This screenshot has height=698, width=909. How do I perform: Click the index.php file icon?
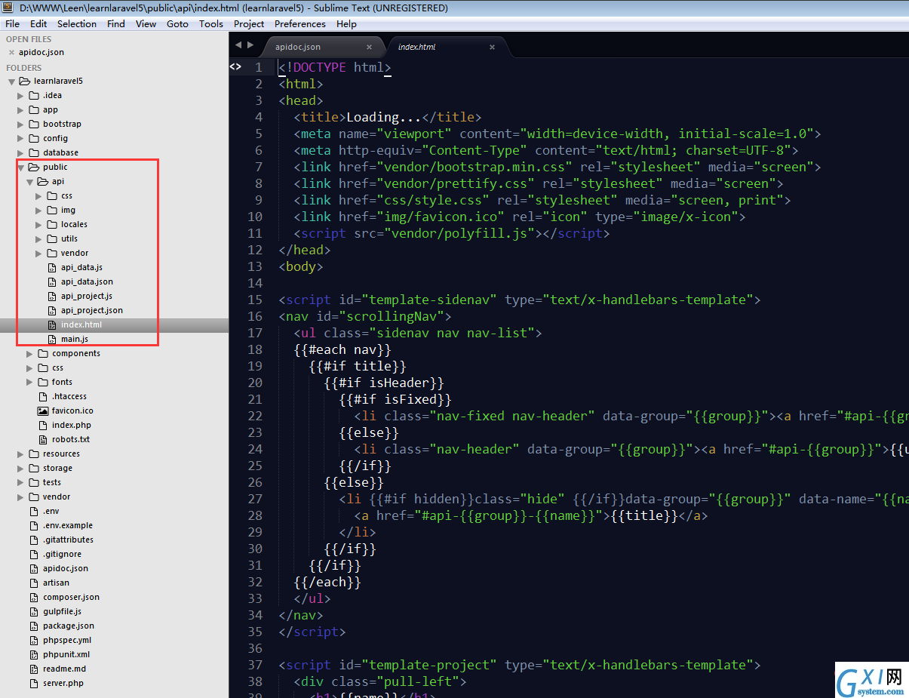[43, 425]
